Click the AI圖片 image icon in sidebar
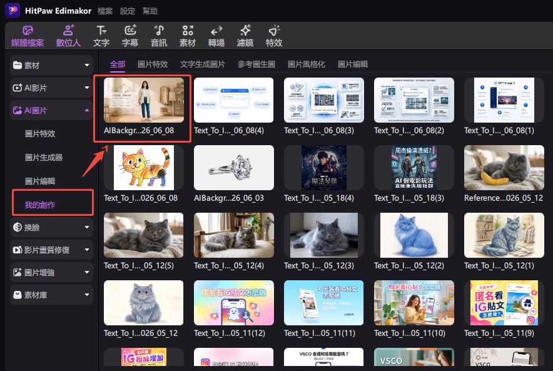Image resolution: width=553 pixels, height=371 pixels. 18,110
